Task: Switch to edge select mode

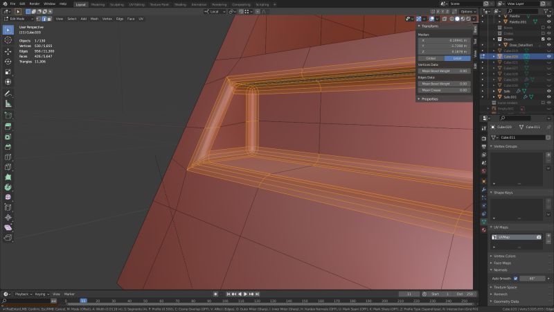Action: point(44,19)
